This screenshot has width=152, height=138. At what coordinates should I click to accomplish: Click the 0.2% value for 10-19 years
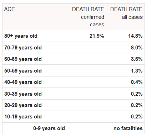(x=137, y=117)
